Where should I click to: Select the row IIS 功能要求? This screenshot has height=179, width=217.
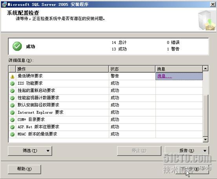click(x=106, y=84)
